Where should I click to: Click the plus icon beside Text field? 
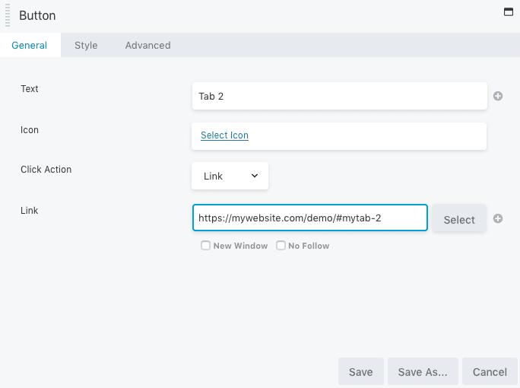point(497,96)
